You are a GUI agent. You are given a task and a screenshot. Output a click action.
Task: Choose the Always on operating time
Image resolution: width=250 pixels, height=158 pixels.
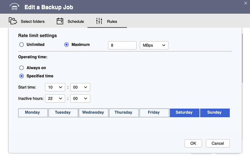tap(21, 68)
